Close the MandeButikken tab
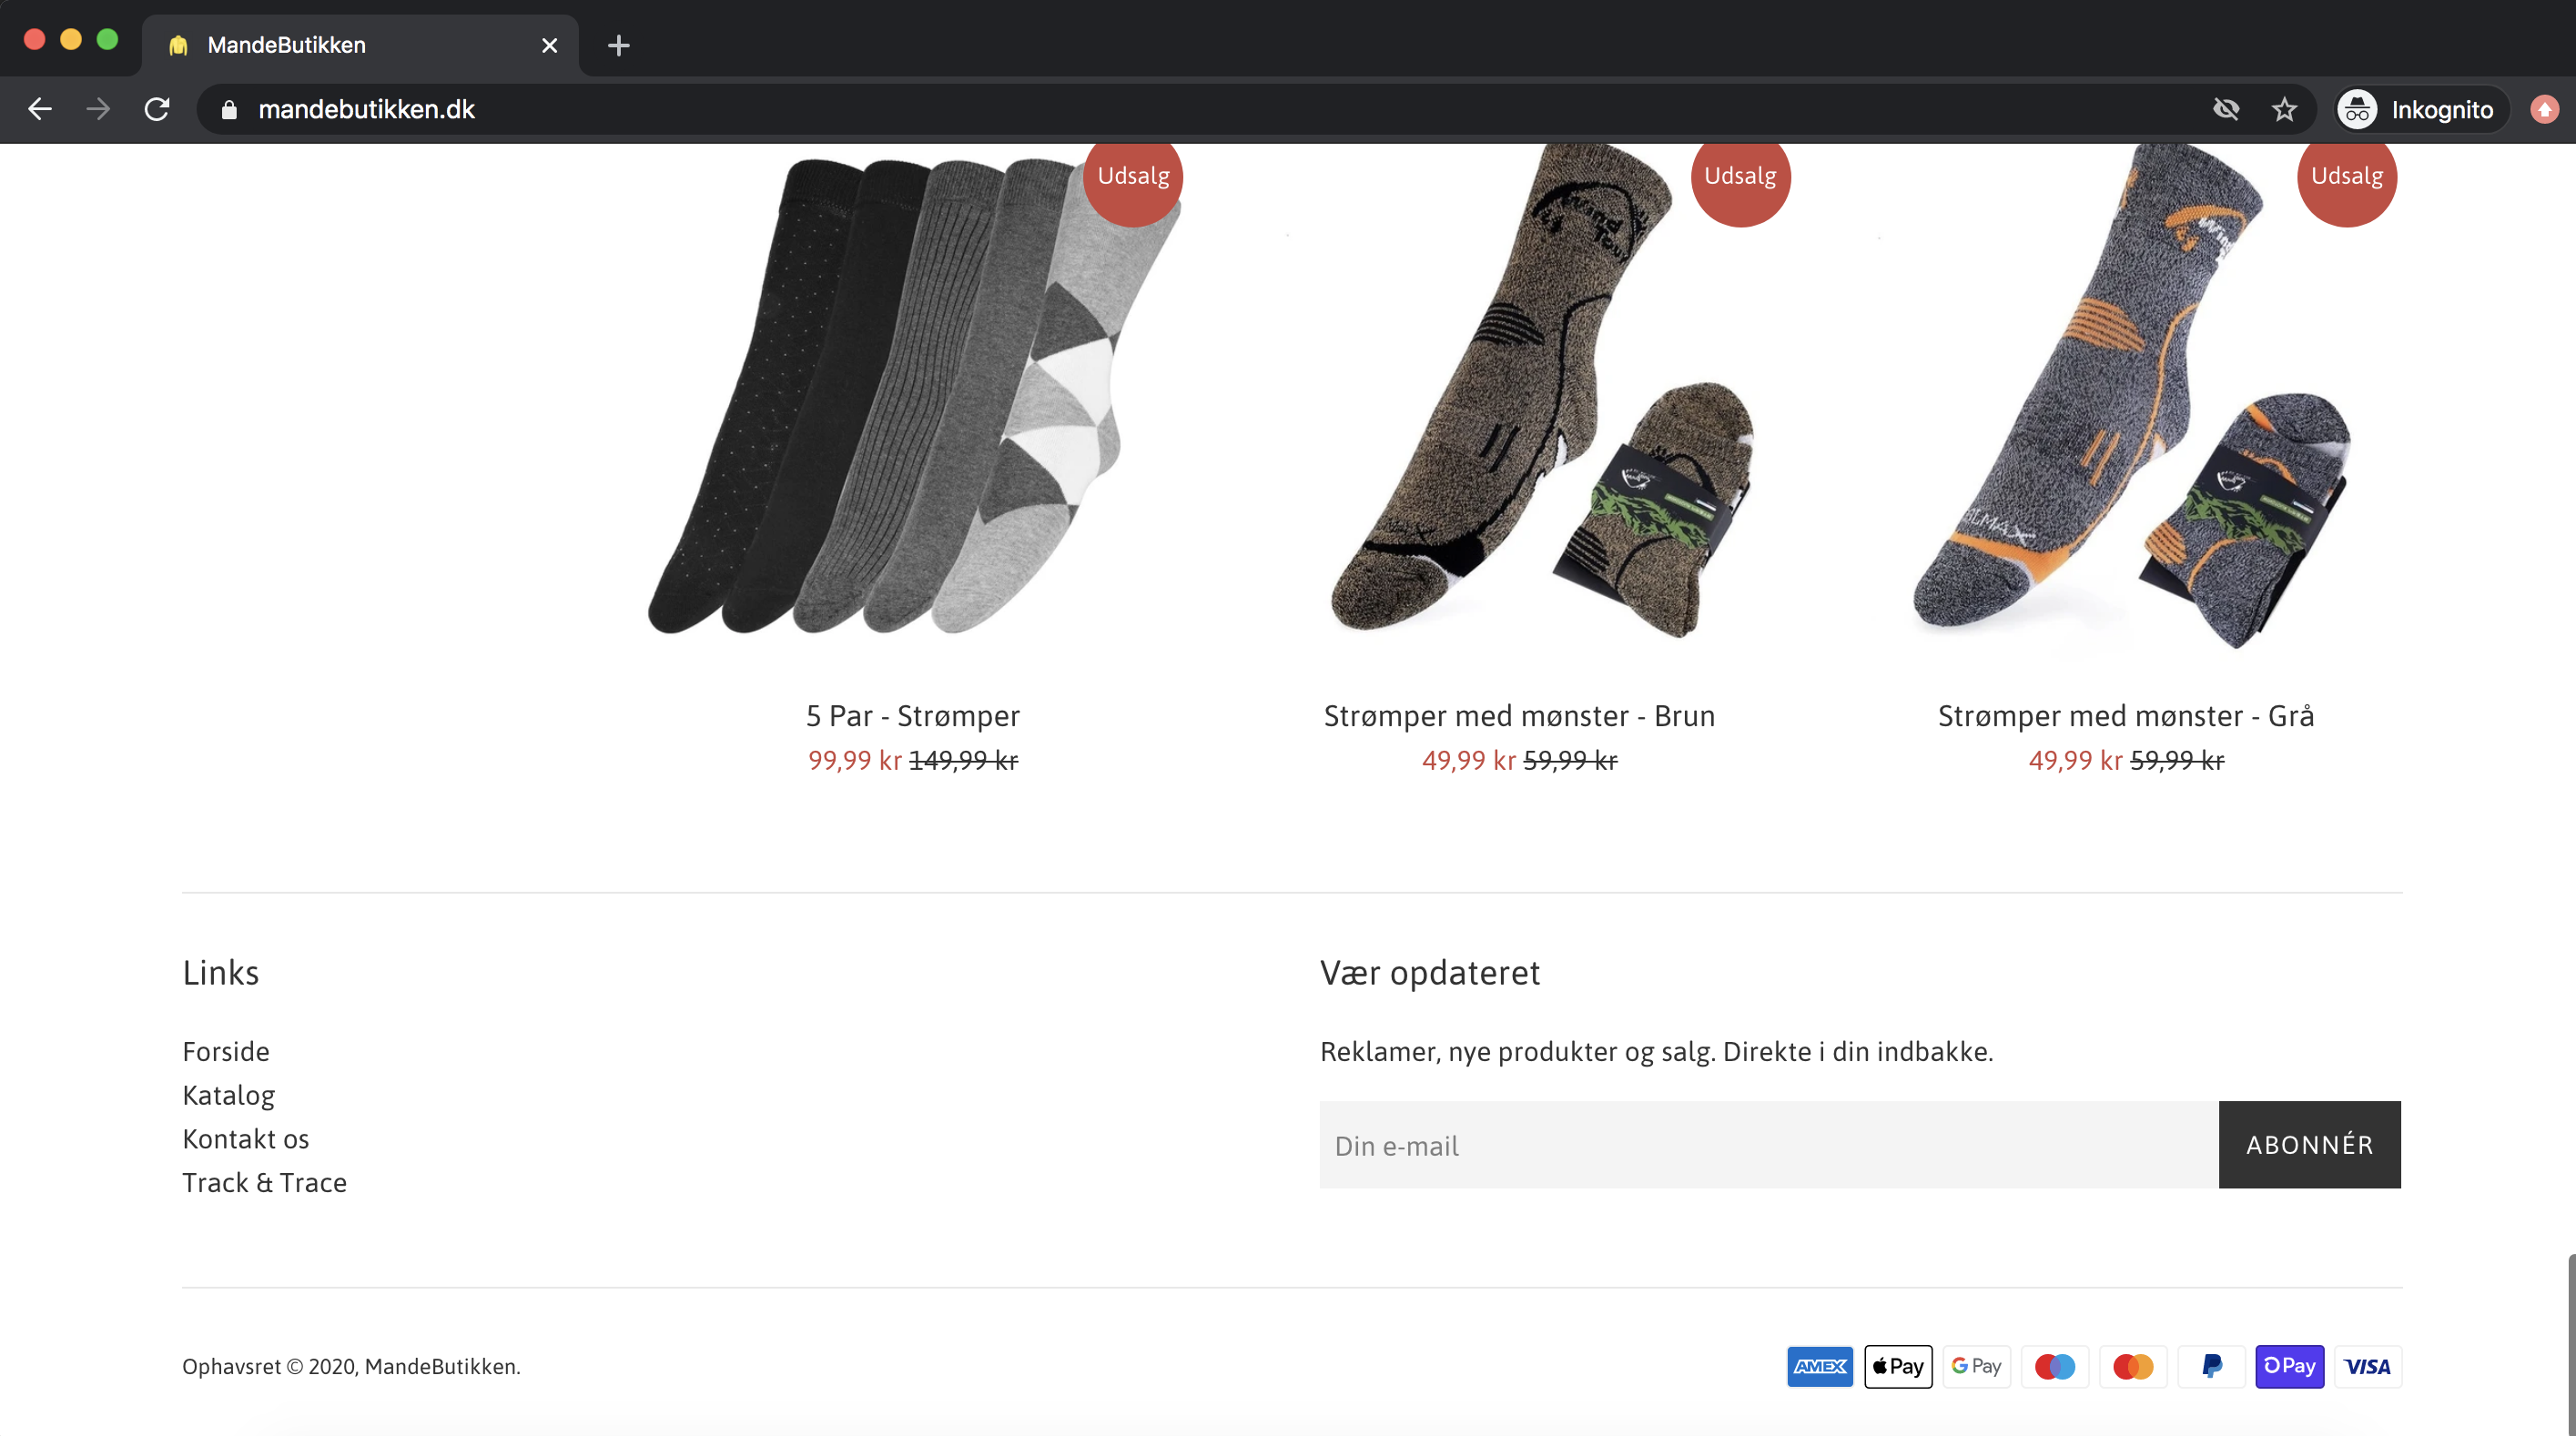 (549, 45)
